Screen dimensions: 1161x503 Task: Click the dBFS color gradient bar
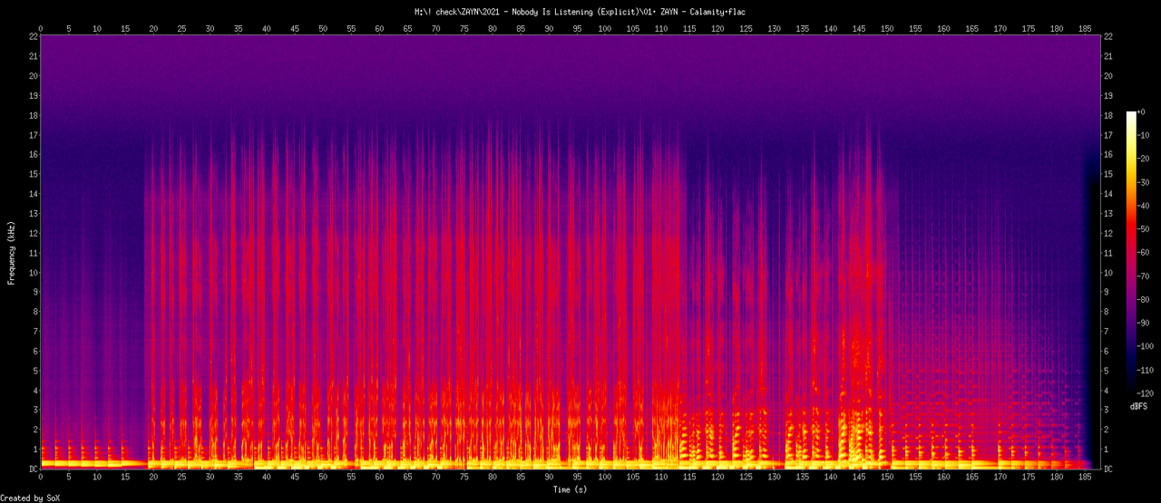[1130, 254]
